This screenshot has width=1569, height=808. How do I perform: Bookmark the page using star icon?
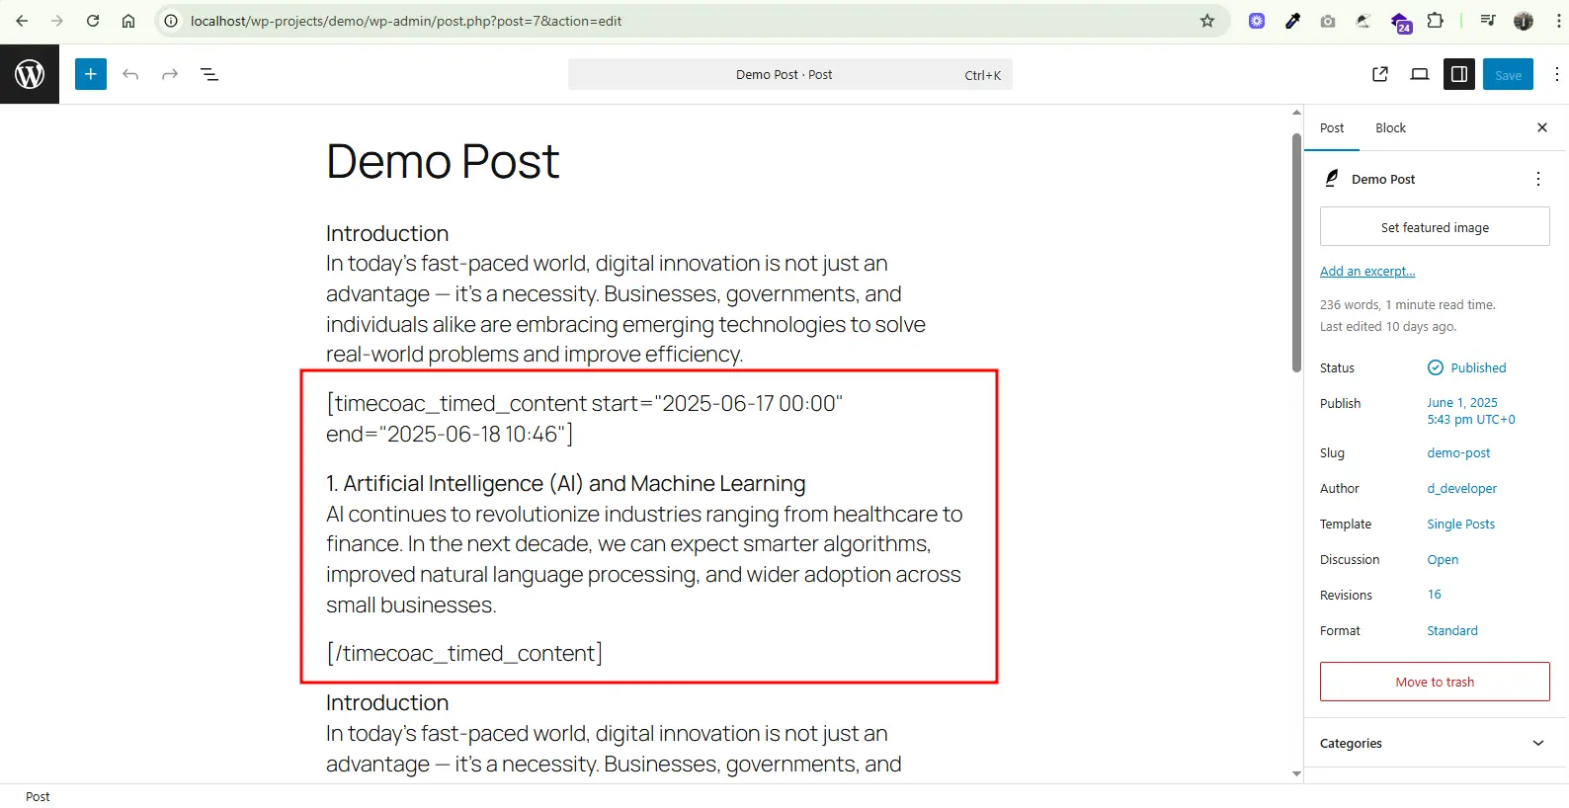point(1207,21)
